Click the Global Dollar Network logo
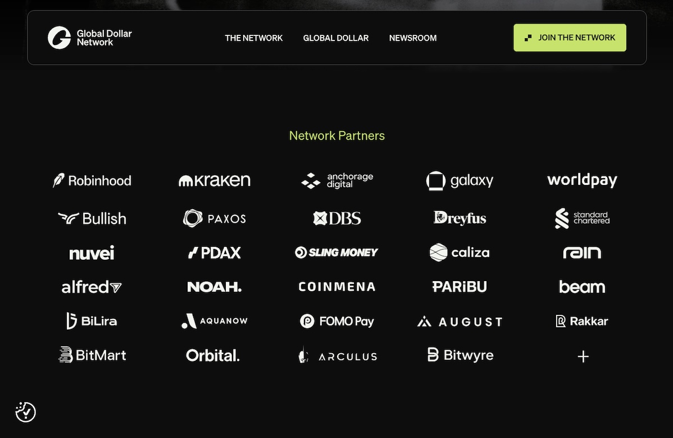673x438 pixels. tap(90, 38)
